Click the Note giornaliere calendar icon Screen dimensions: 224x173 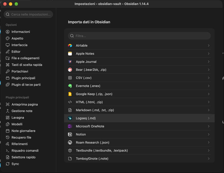[7, 131]
